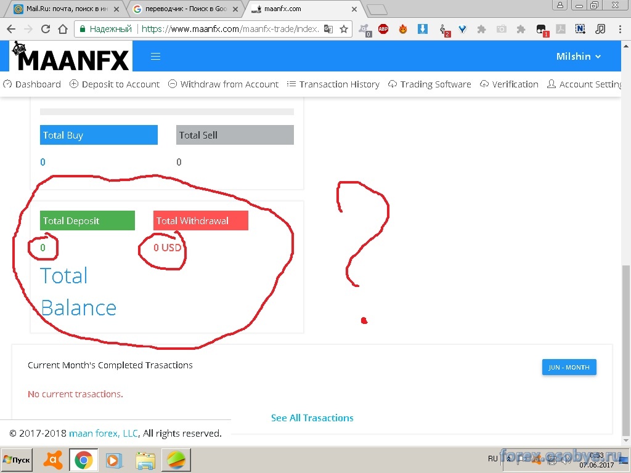Open the Trading Software menu item
Image resolution: width=631 pixels, height=473 pixels.
(429, 84)
